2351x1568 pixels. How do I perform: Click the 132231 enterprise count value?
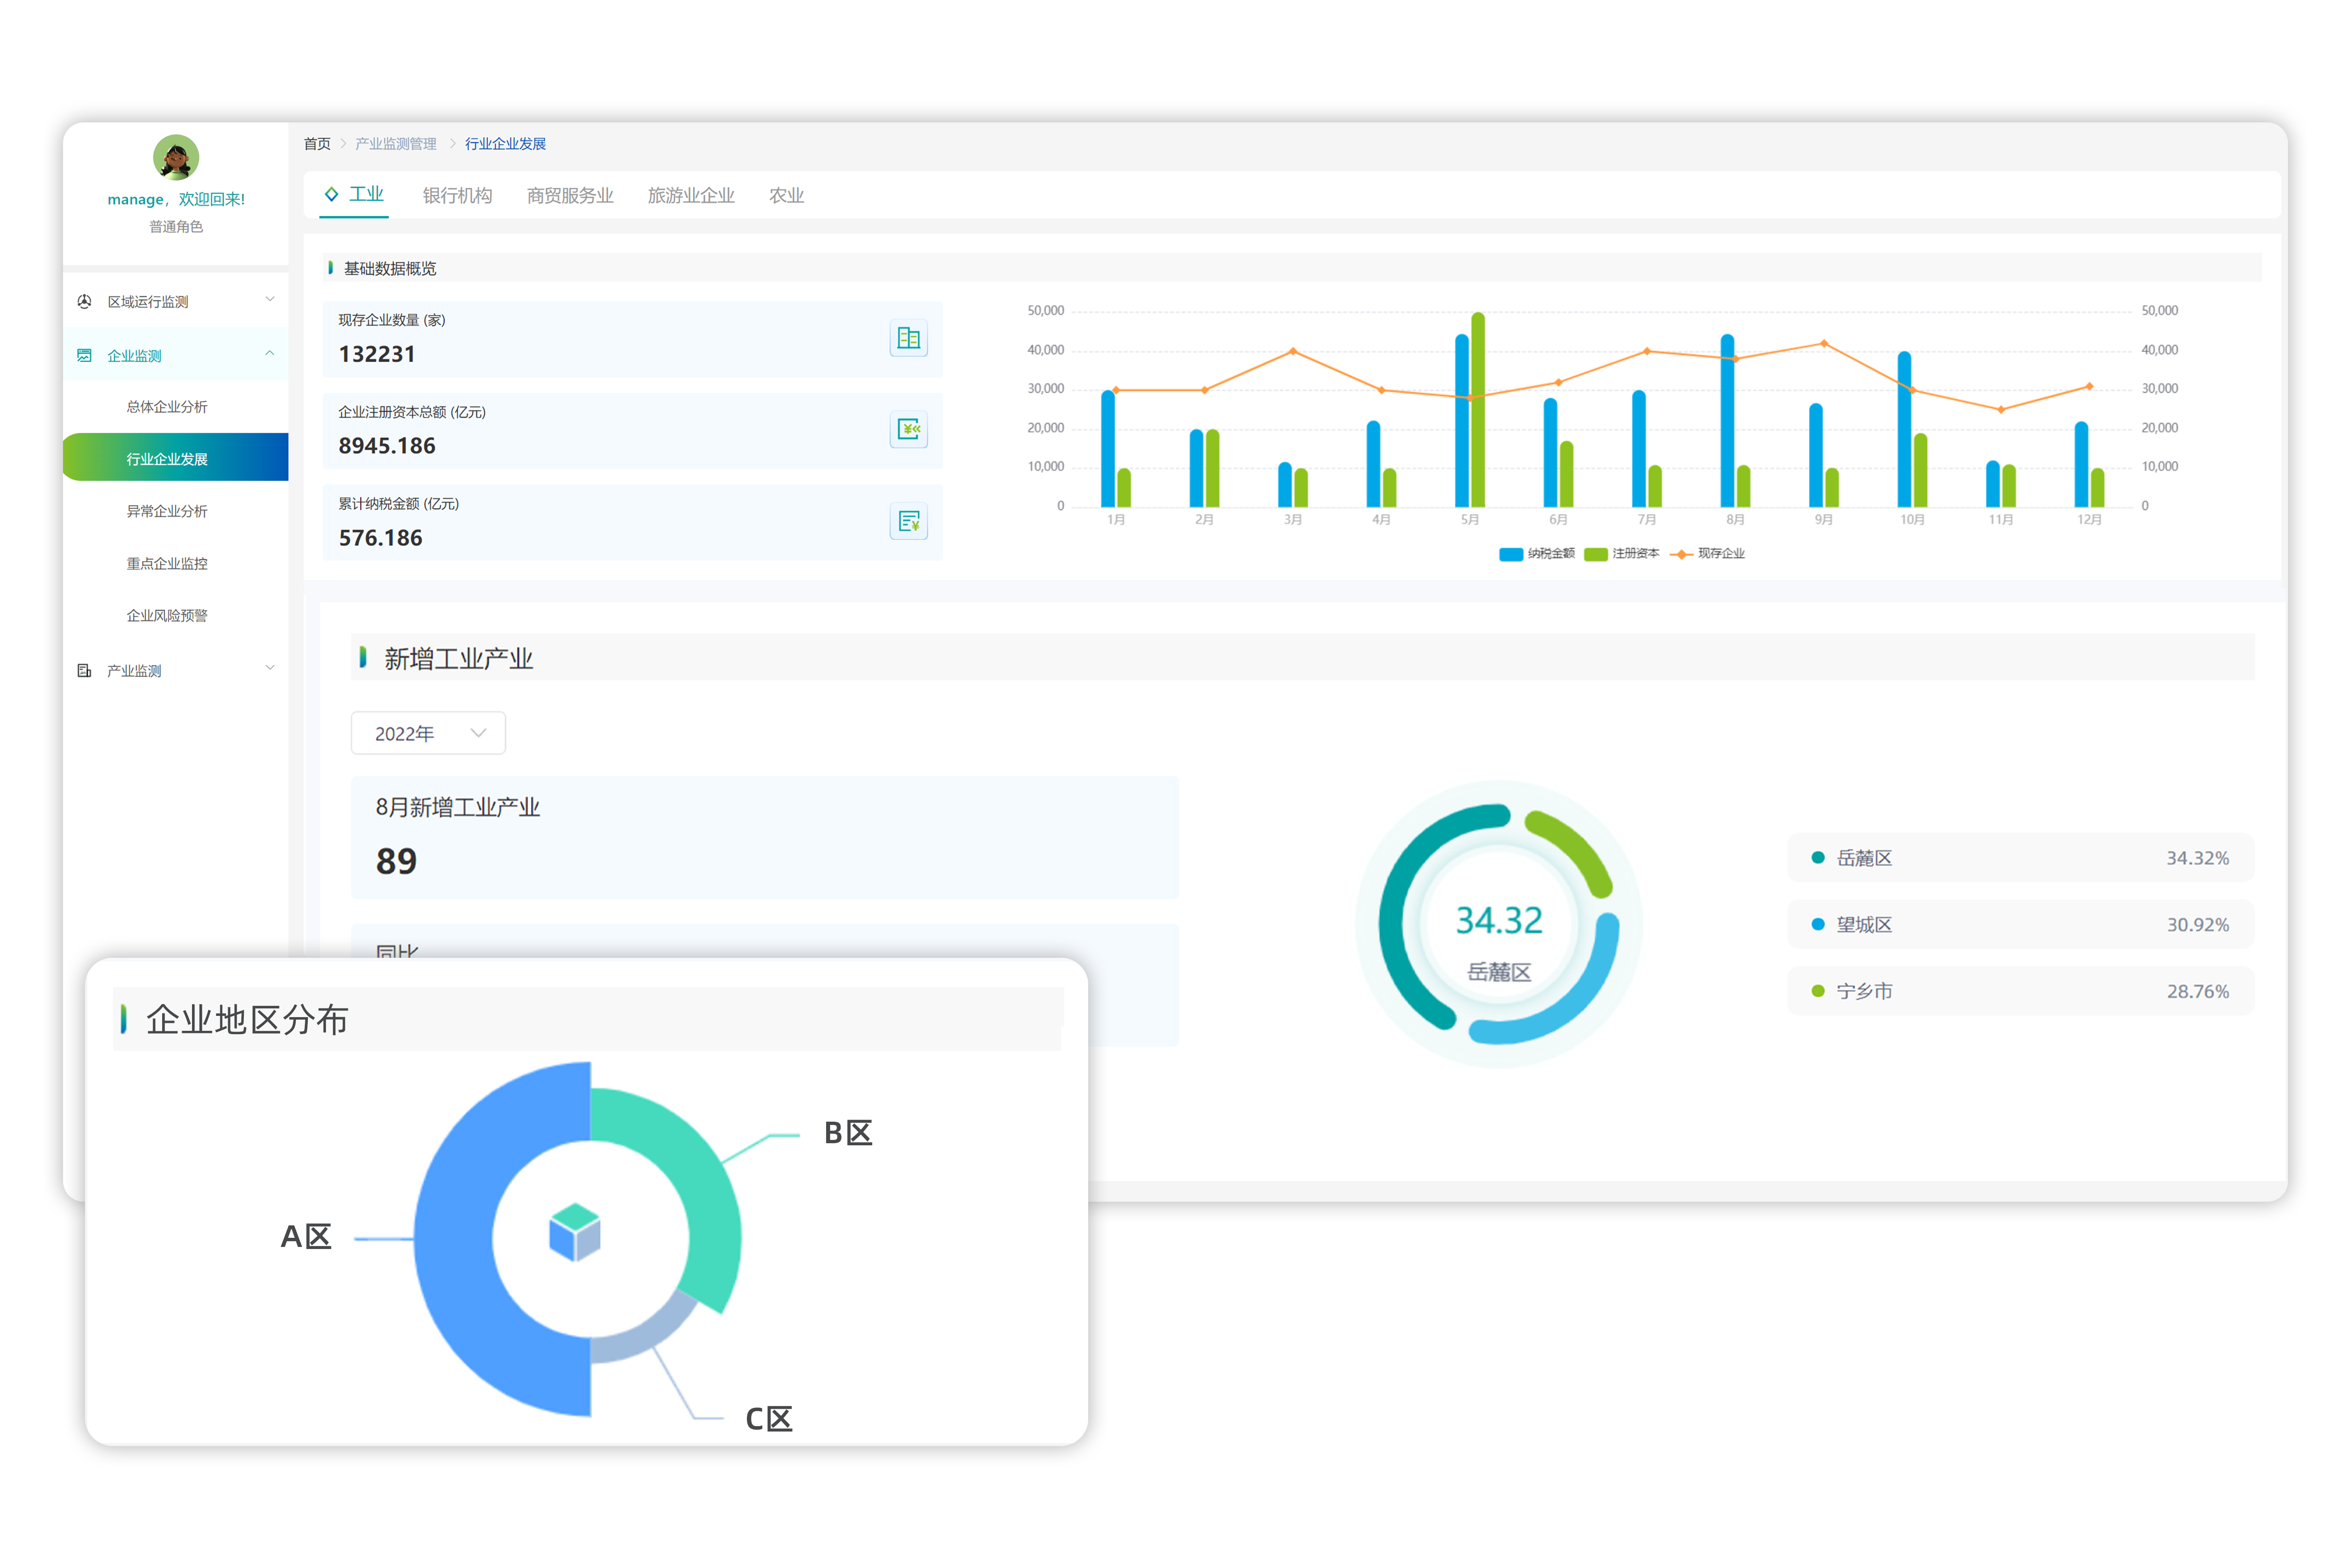[x=377, y=354]
